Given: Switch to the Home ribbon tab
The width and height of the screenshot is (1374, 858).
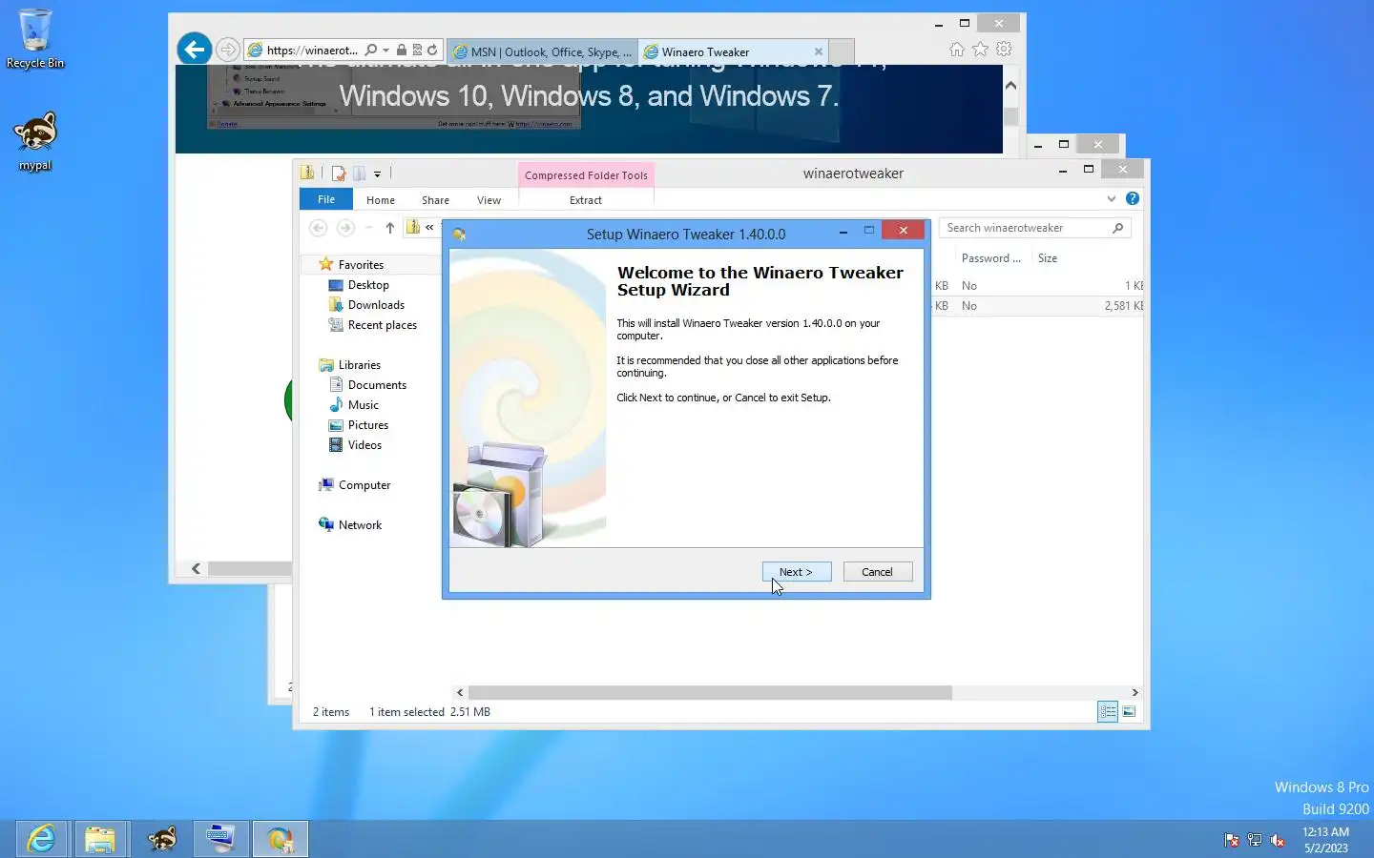Looking at the screenshot, I should 381,200.
